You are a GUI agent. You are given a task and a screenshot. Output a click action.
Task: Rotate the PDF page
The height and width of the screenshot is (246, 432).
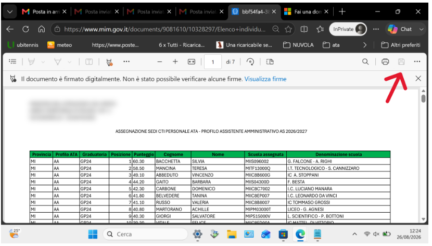[250, 62]
